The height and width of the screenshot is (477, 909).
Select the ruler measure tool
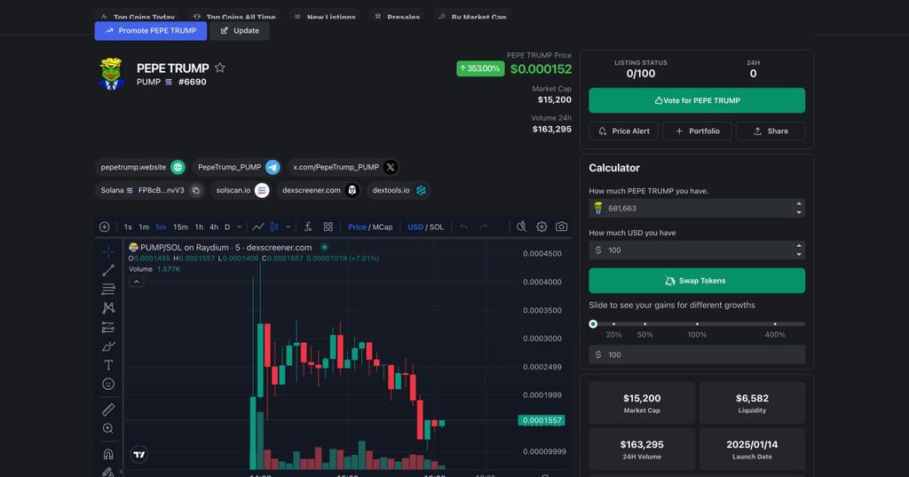(x=108, y=409)
